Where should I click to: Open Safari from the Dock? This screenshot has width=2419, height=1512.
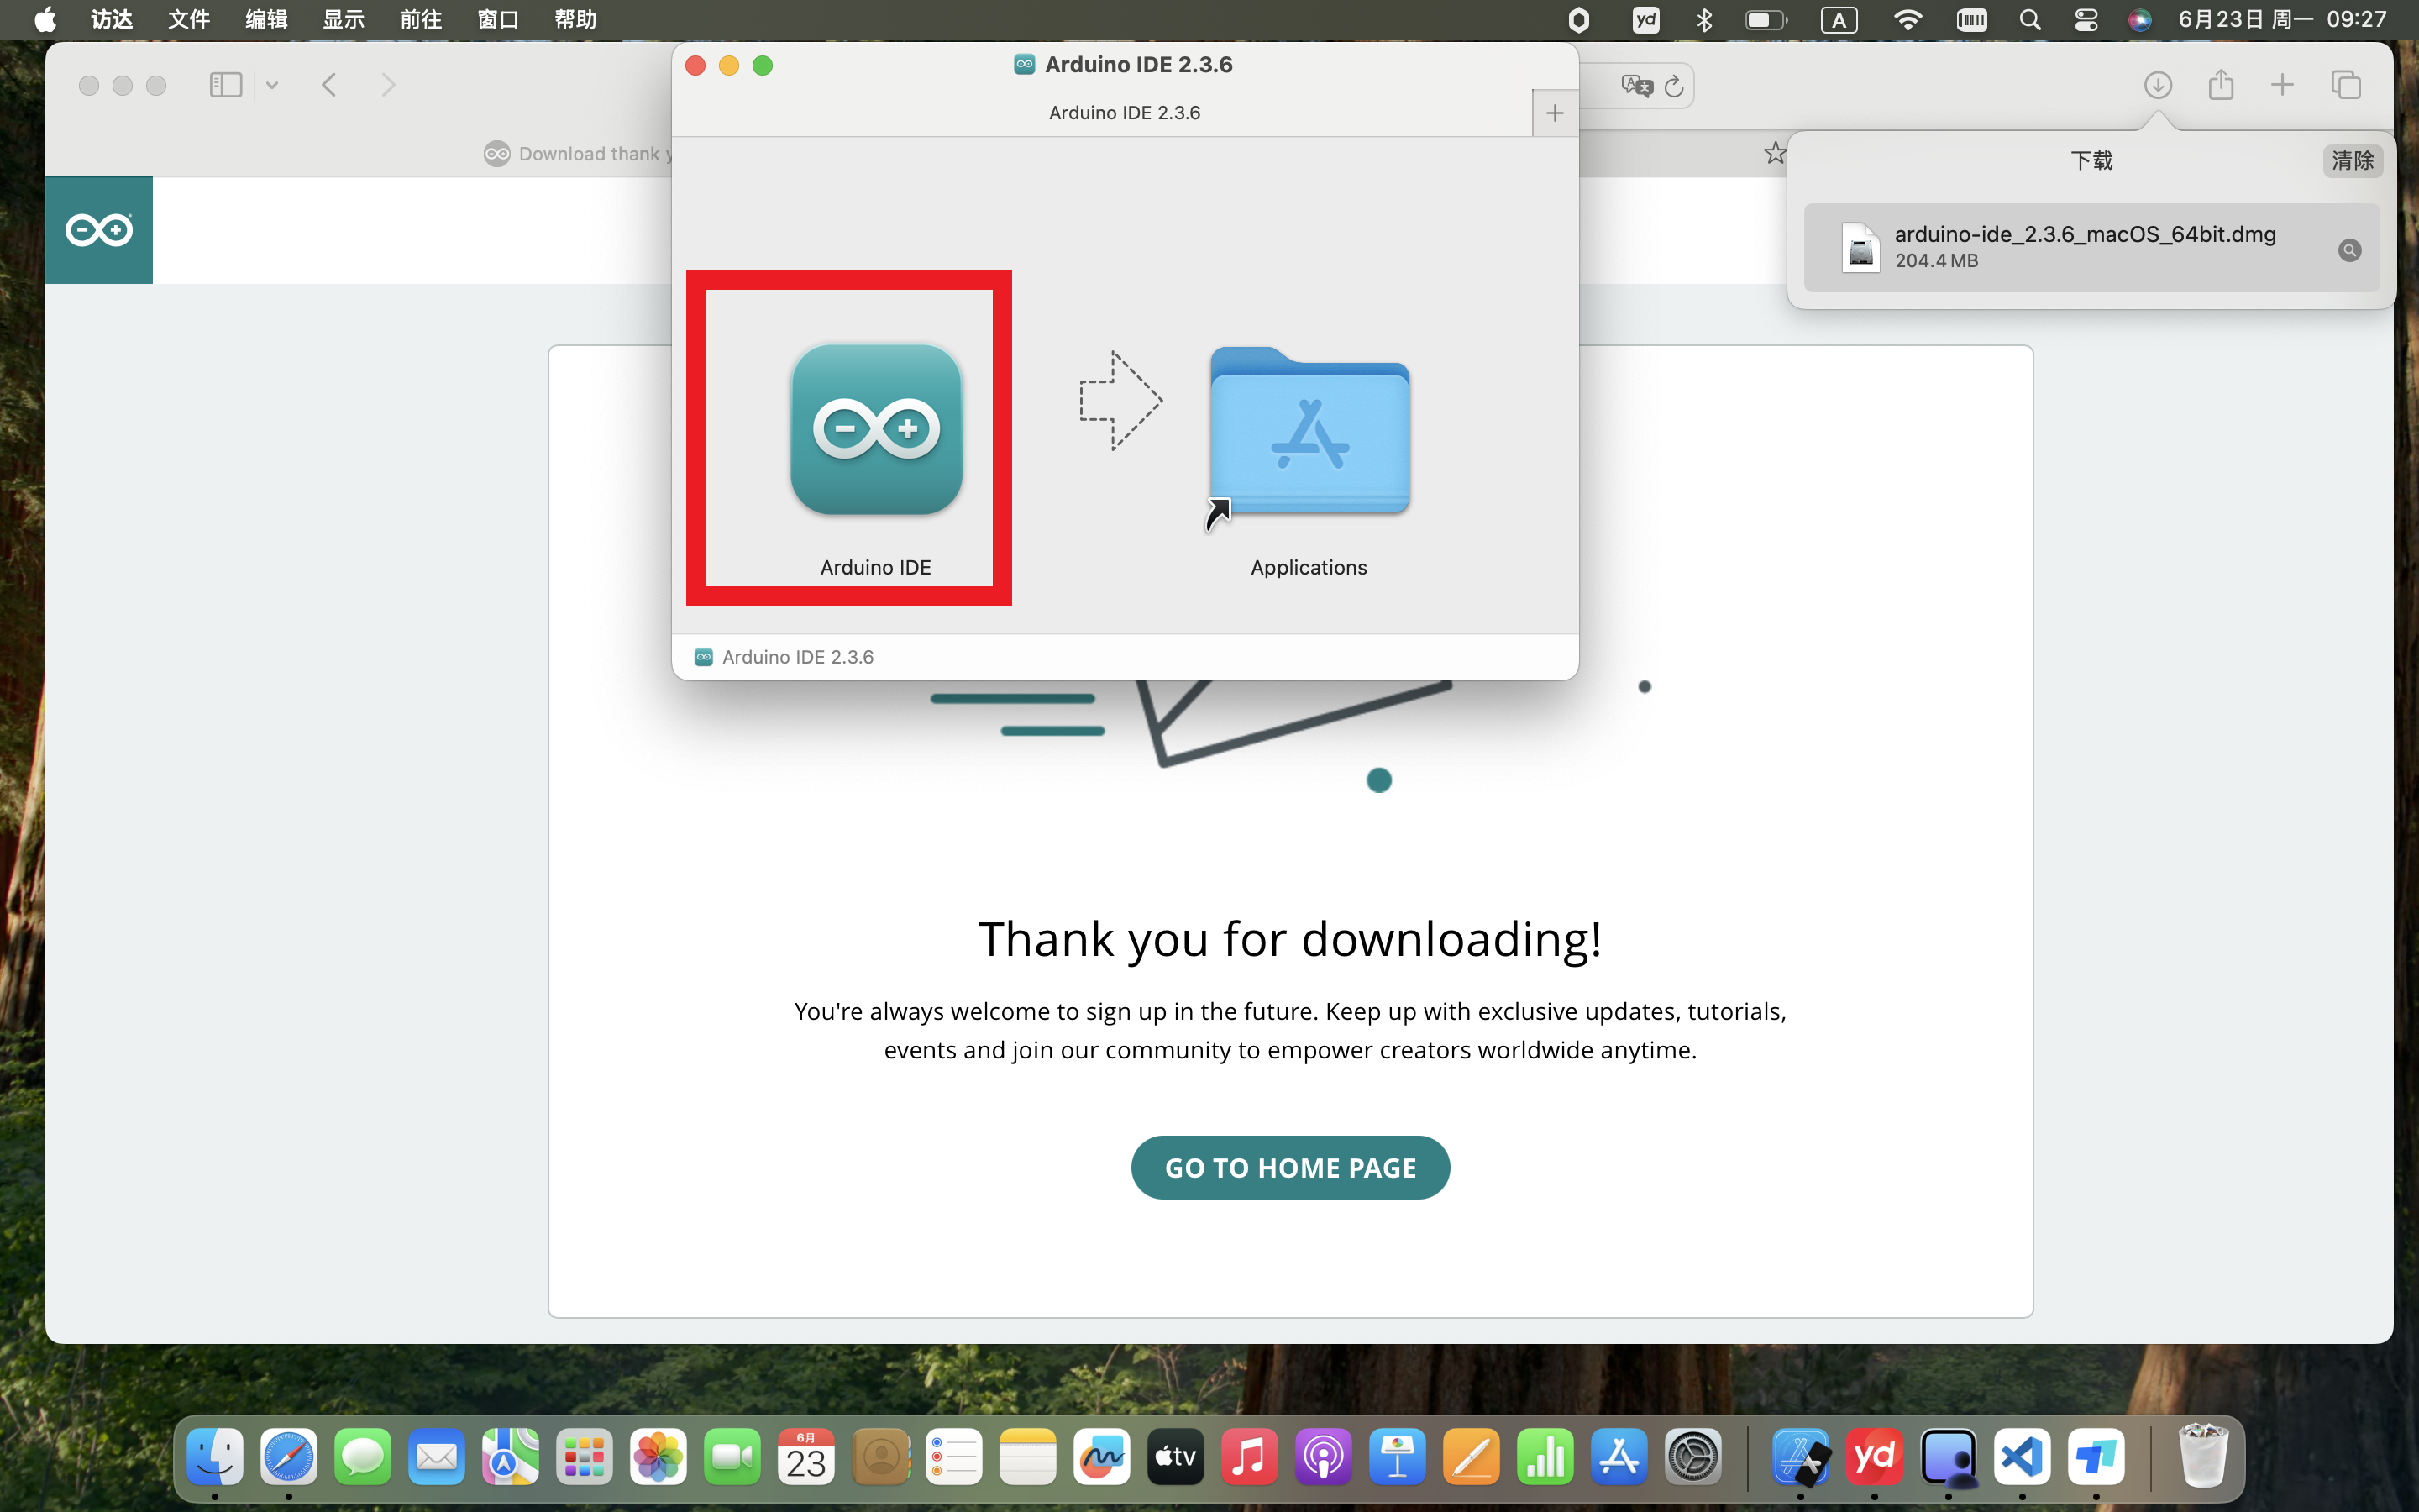289,1457
